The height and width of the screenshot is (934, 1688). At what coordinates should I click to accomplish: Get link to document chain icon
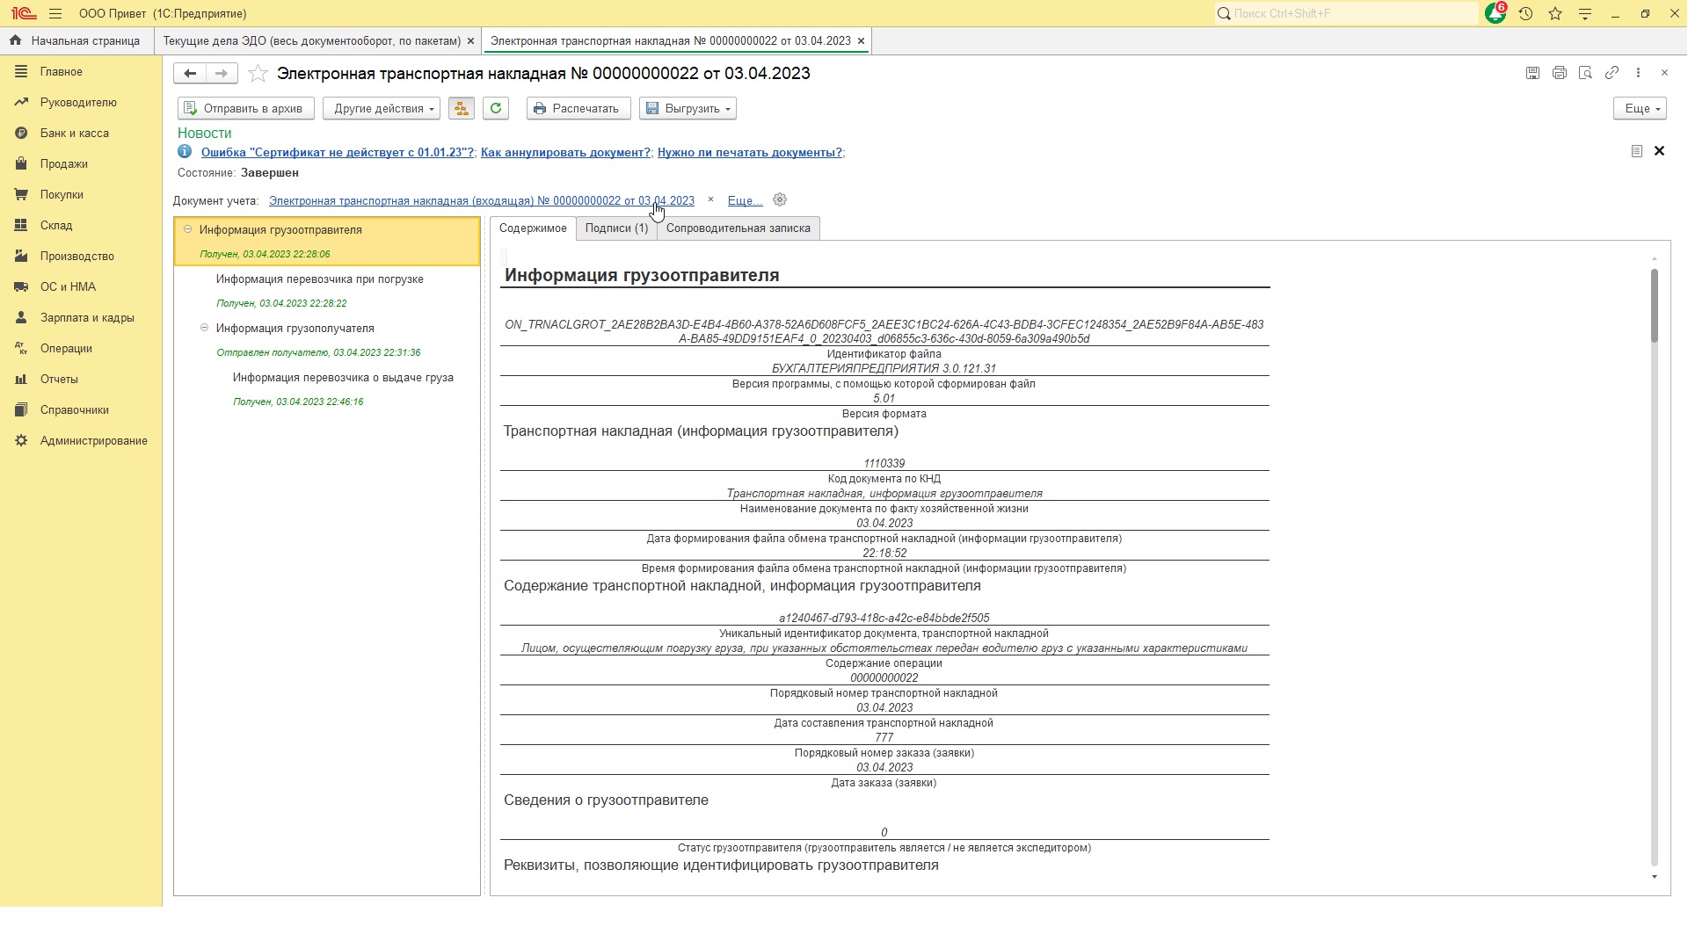tap(1612, 73)
